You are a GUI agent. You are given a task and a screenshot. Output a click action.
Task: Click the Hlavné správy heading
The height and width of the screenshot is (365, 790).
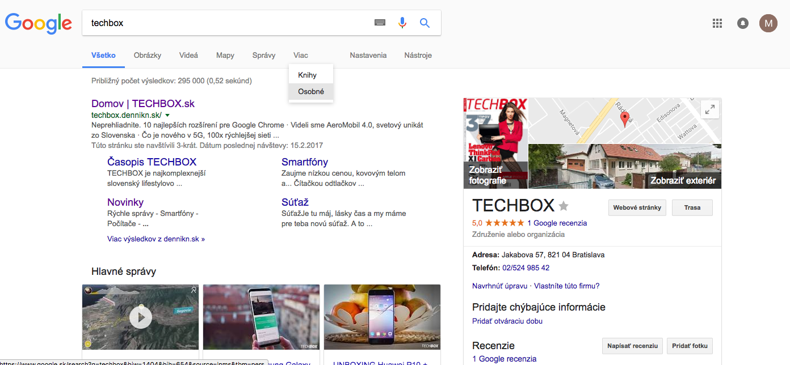(x=124, y=272)
